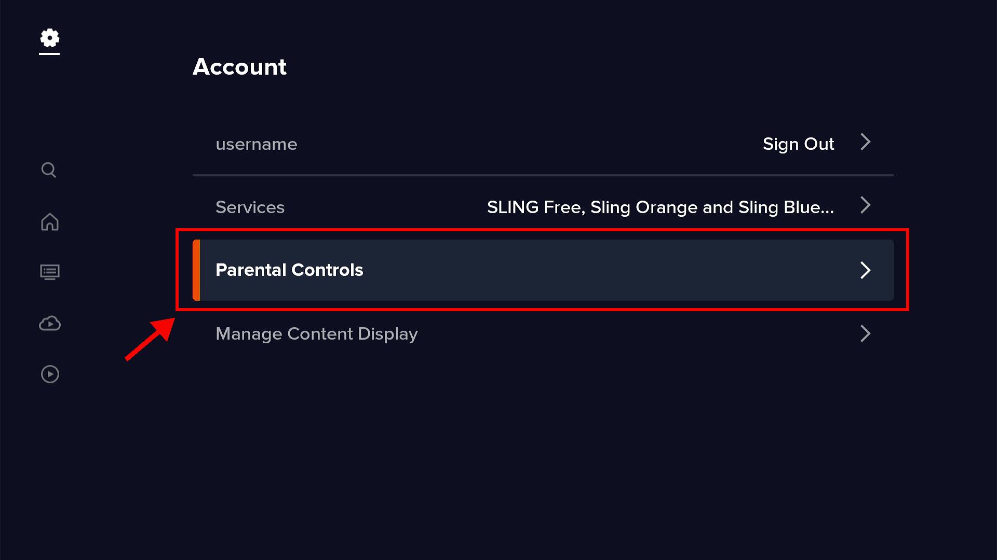Click the chevron beside Sign Out

tap(865, 143)
